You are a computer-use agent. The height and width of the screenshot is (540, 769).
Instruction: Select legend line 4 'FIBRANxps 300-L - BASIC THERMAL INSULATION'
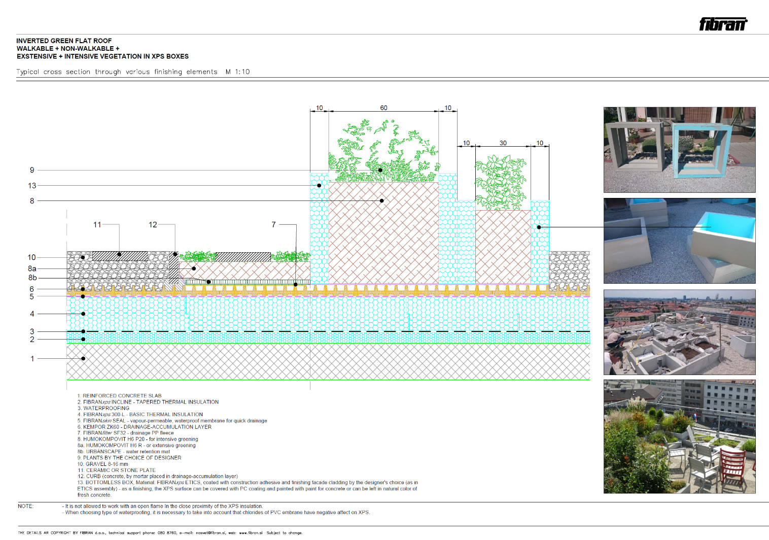pos(140,414)
